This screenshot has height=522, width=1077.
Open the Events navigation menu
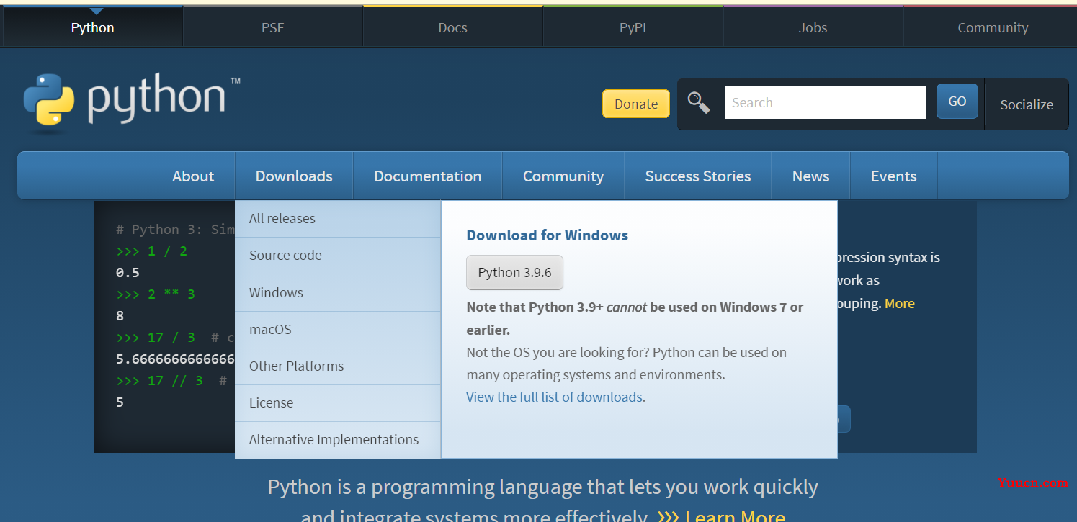pyautogui.click(x=894, y=176)
